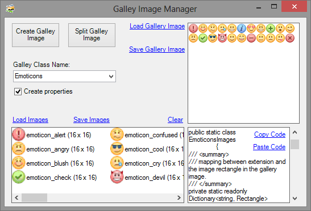Click the red minus emoticon in gallery
The width and height of the screenshot is (311, 211).
(251, 38)
